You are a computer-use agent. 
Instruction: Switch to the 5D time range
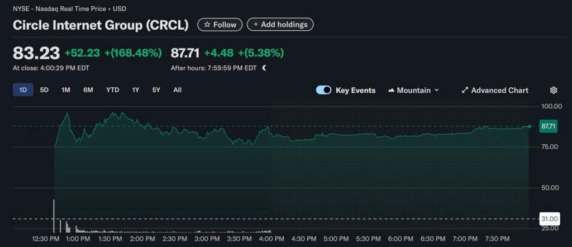(44, 90)
